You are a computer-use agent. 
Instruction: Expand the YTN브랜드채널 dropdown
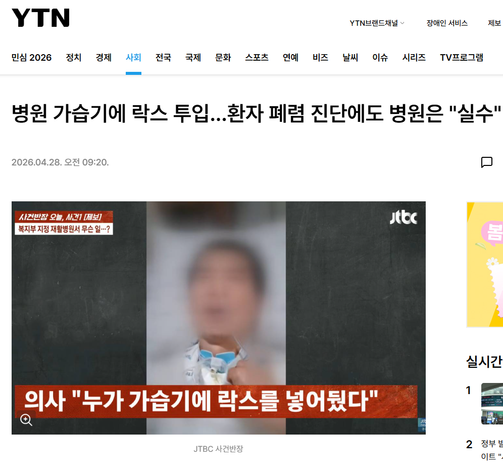pos(377,23)
